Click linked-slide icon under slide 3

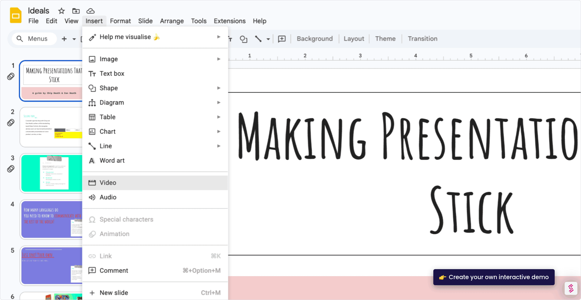(x=11, y=169)
